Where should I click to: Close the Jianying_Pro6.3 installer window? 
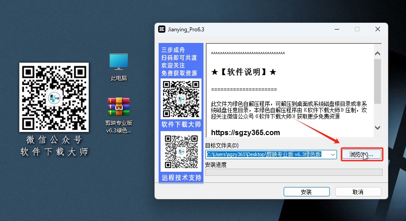(378, 29)
